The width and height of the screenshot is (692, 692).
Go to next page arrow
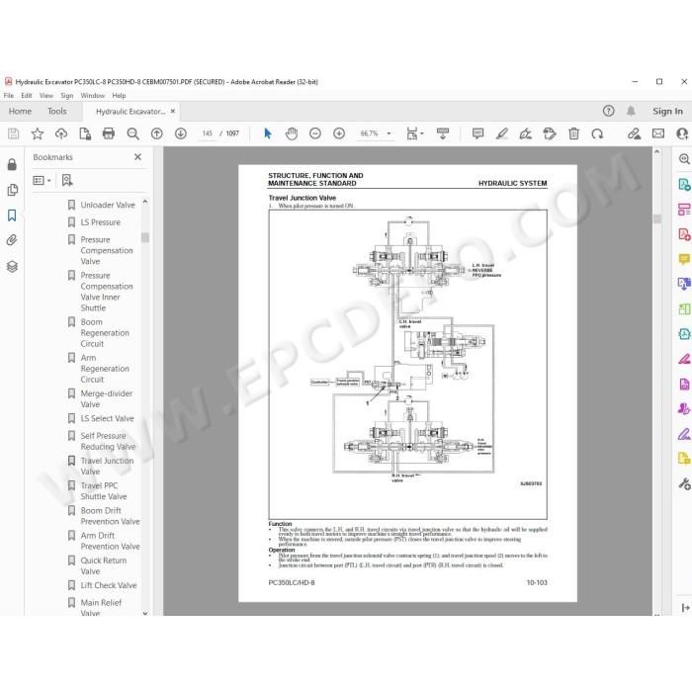pyautogui.click(x=181, y=133)
